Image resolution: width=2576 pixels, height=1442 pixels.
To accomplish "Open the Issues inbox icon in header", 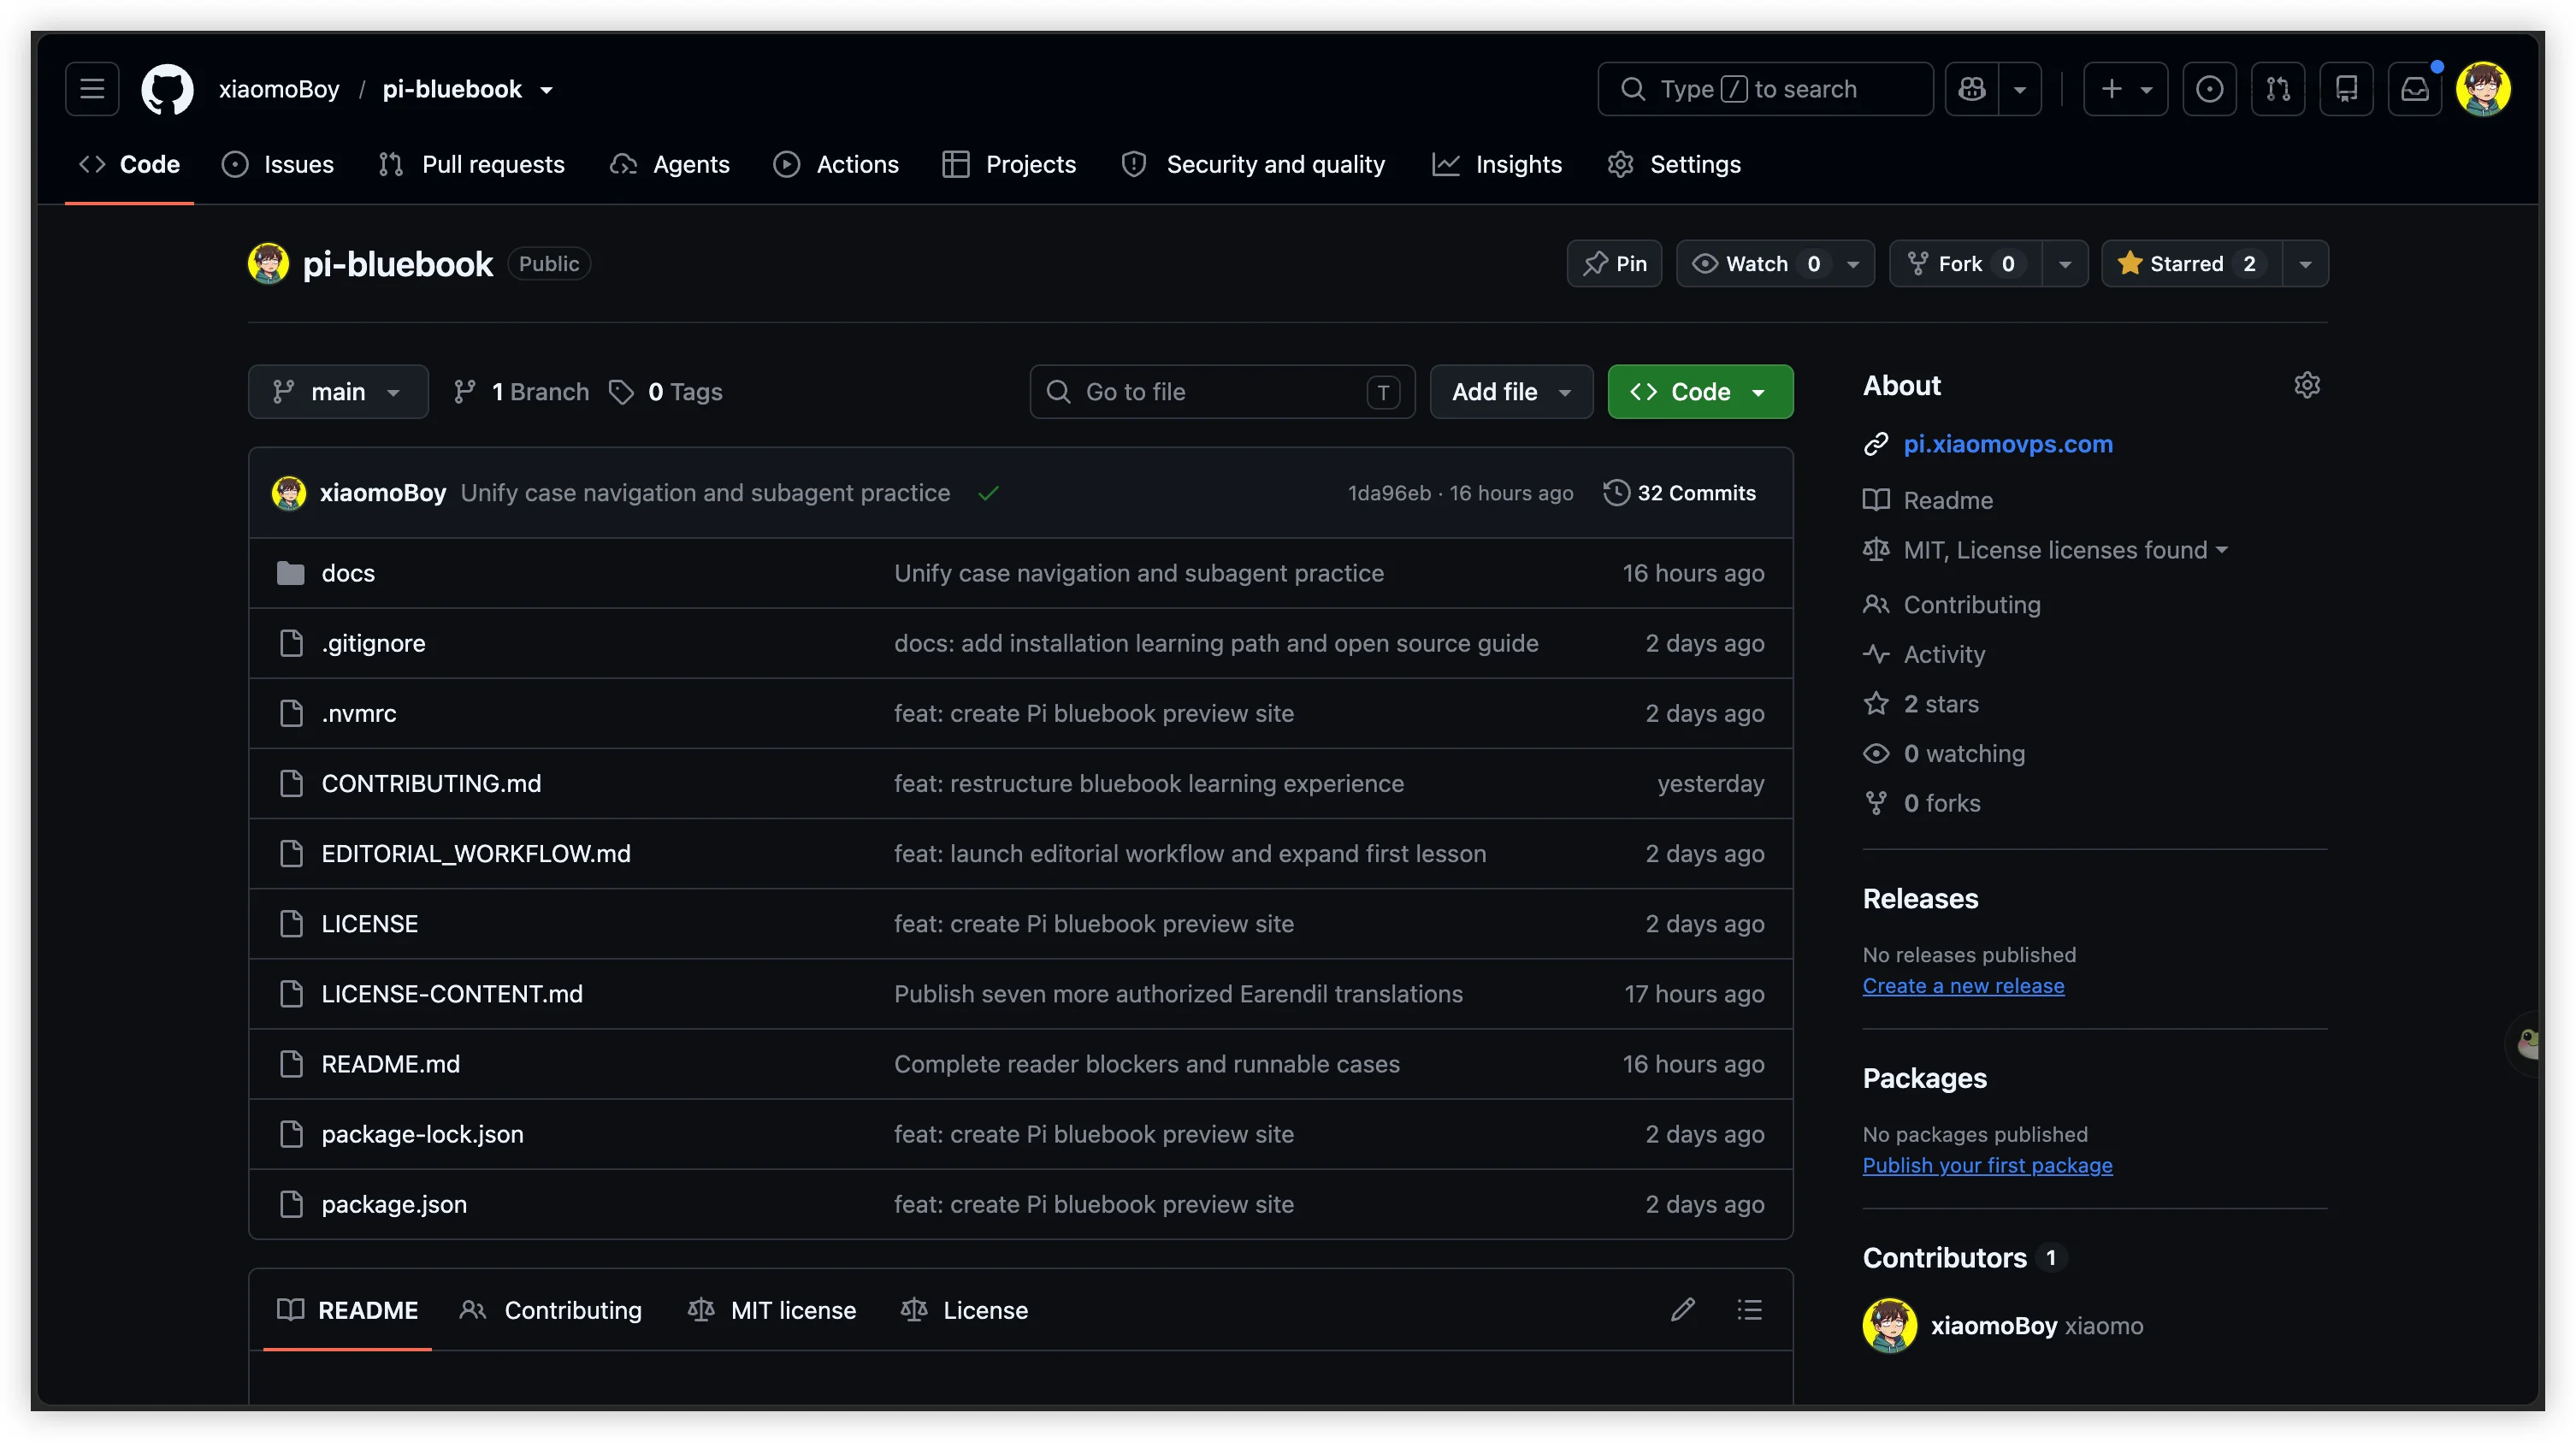I will point(2209,89).
